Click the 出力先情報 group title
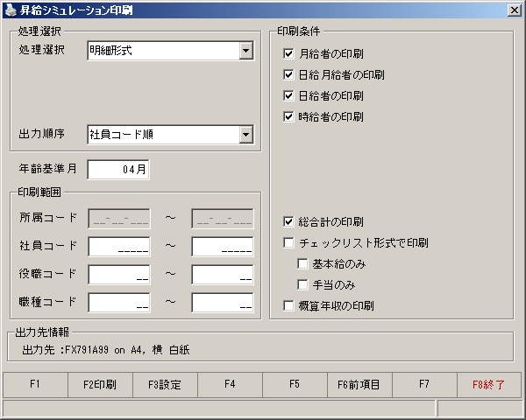Viewport: 526px width, 420px height. (x=42, y=332)
